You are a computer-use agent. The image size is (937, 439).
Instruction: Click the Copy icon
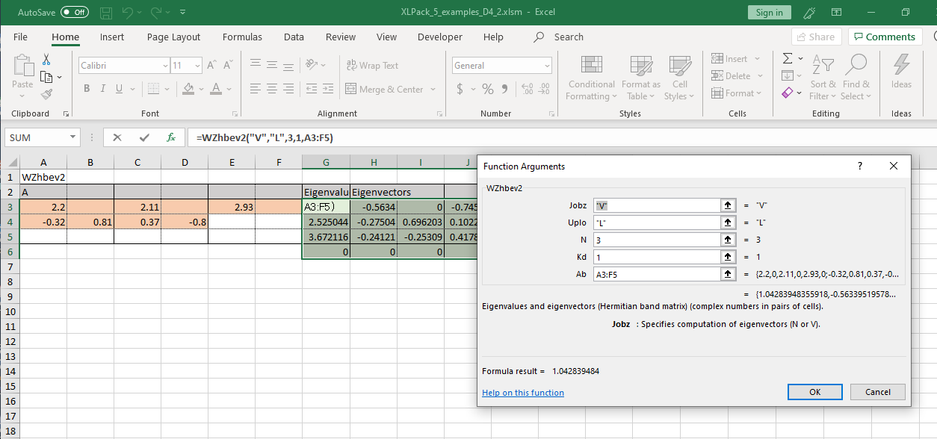[x=46, y=77]
